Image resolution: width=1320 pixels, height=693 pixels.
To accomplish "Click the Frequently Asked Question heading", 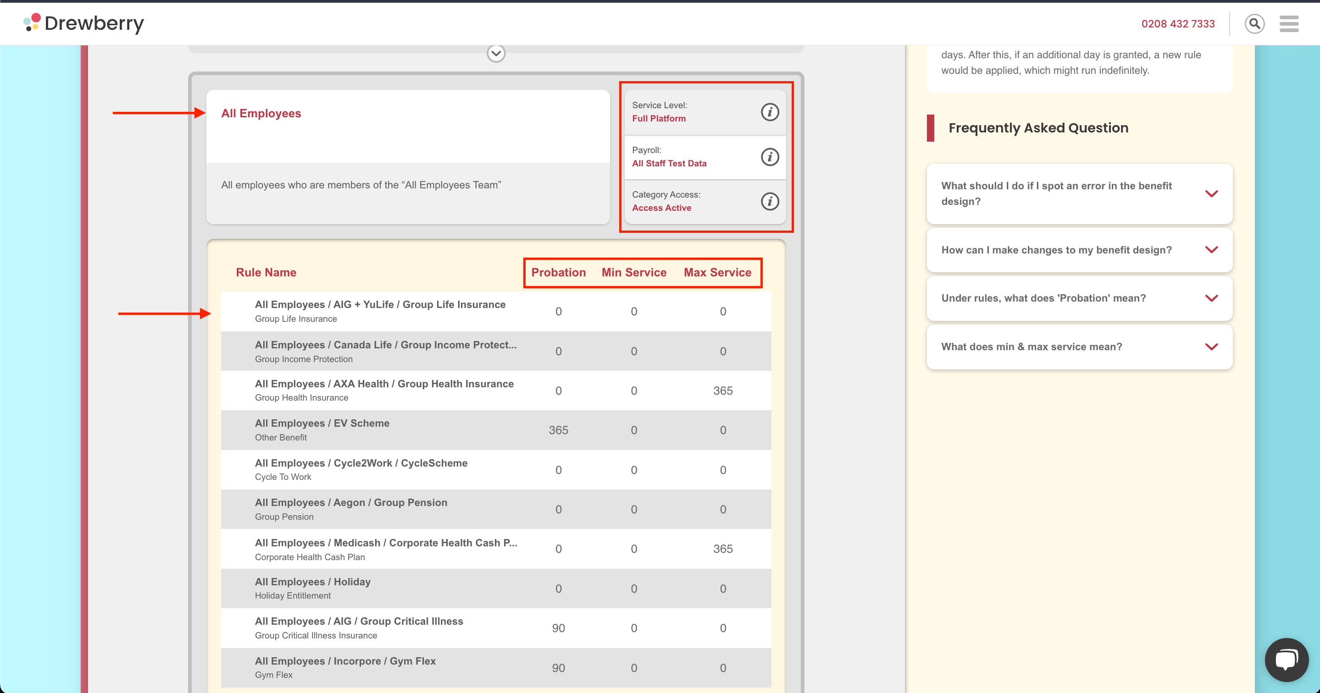I will coord(1038,128).
